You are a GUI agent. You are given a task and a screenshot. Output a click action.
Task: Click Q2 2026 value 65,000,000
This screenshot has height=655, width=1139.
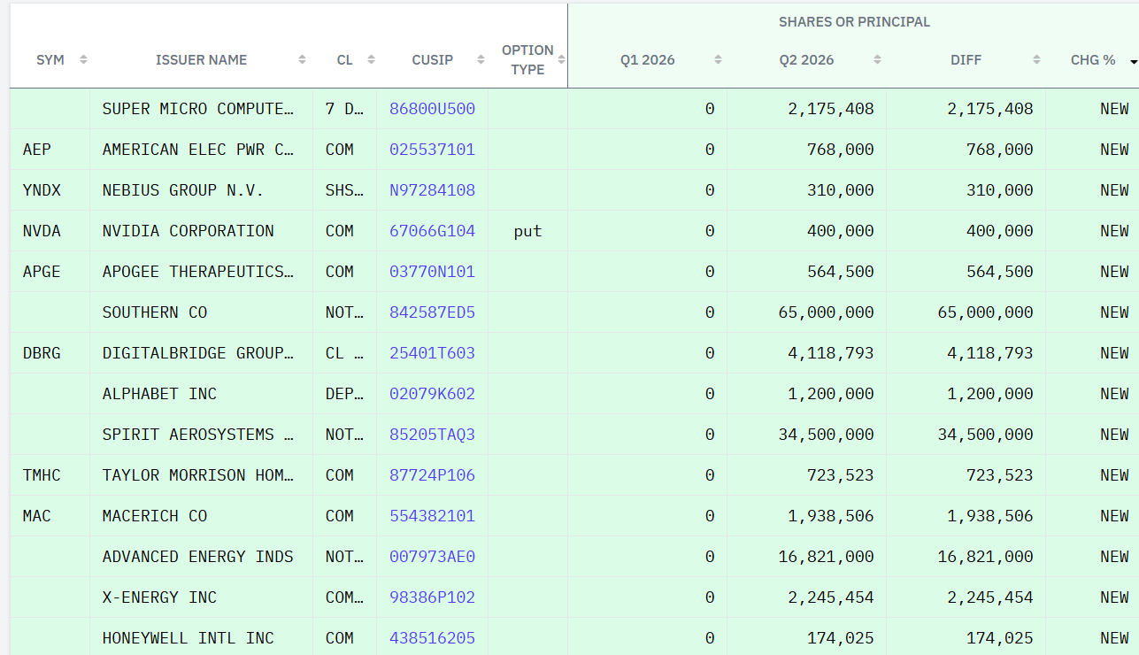[827, 312]
